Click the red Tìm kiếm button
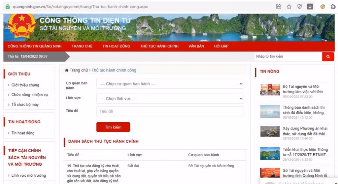The image size is (338, 184). pyautogui.click(x=113, y=127)
